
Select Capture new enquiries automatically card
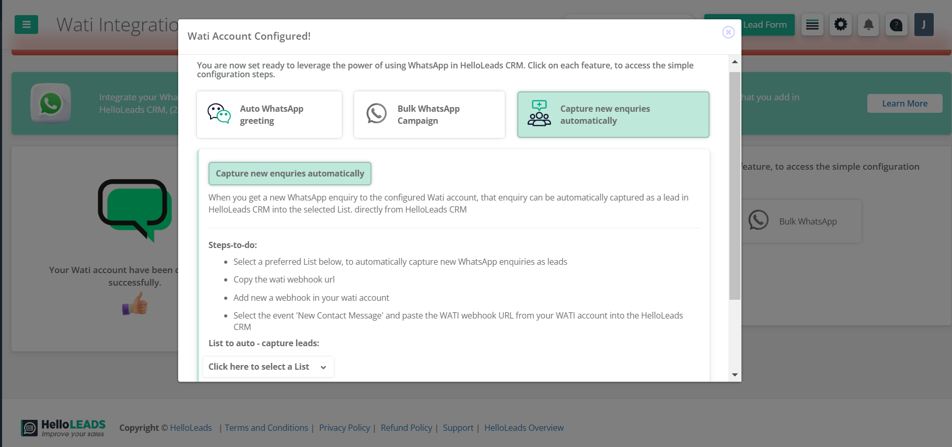(613, 114)
